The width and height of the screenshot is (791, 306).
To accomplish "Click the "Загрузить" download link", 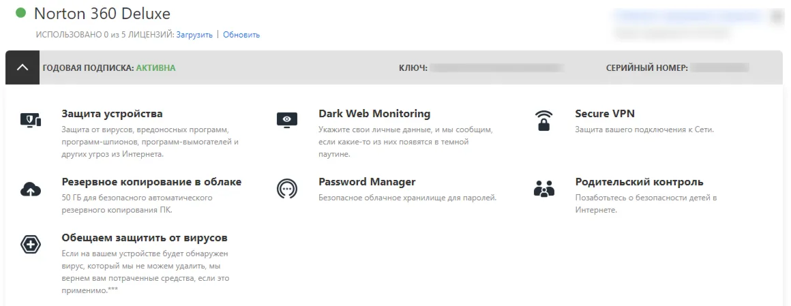I will coord(194,35).
